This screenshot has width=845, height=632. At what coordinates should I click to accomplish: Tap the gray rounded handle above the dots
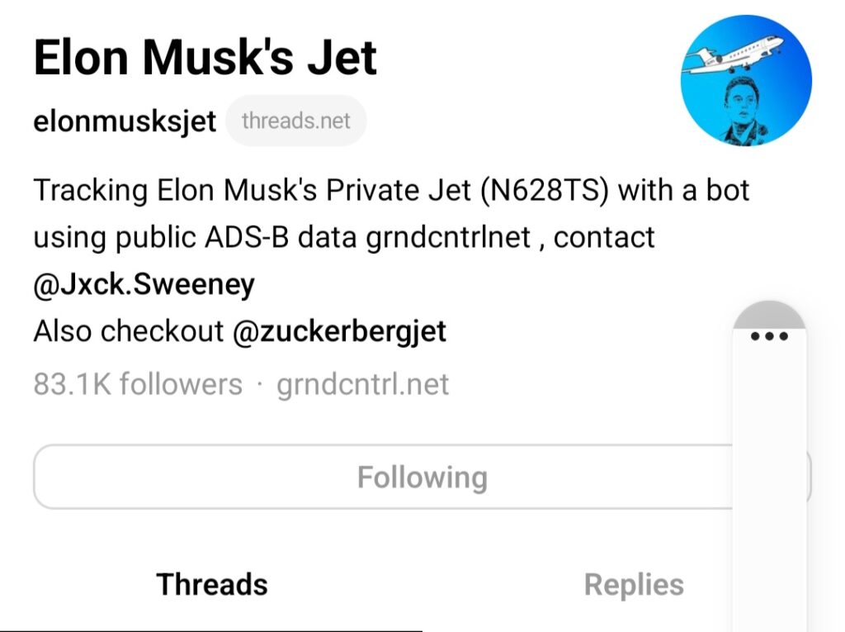(x=769, y=314)
